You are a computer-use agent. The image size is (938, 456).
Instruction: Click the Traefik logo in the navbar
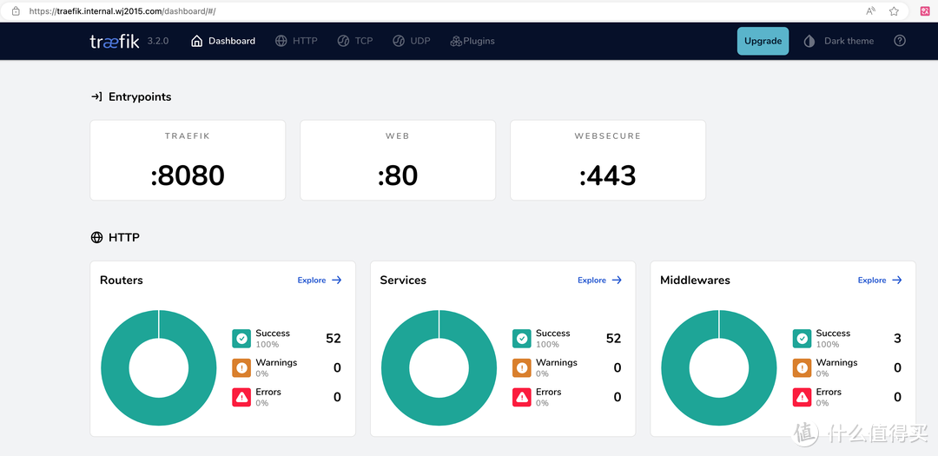[114, 41]
